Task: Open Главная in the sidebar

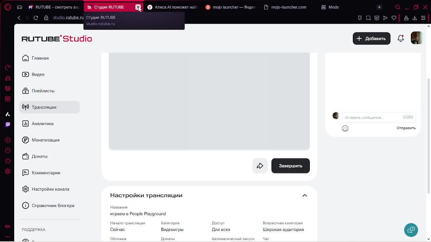Action: (x=49, y=58)
